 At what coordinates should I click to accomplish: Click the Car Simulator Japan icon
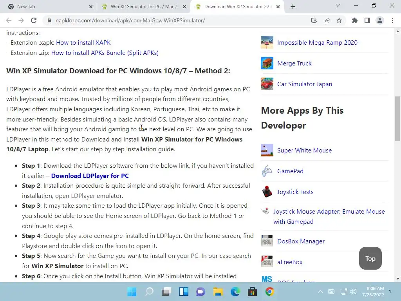pos(267,84)
